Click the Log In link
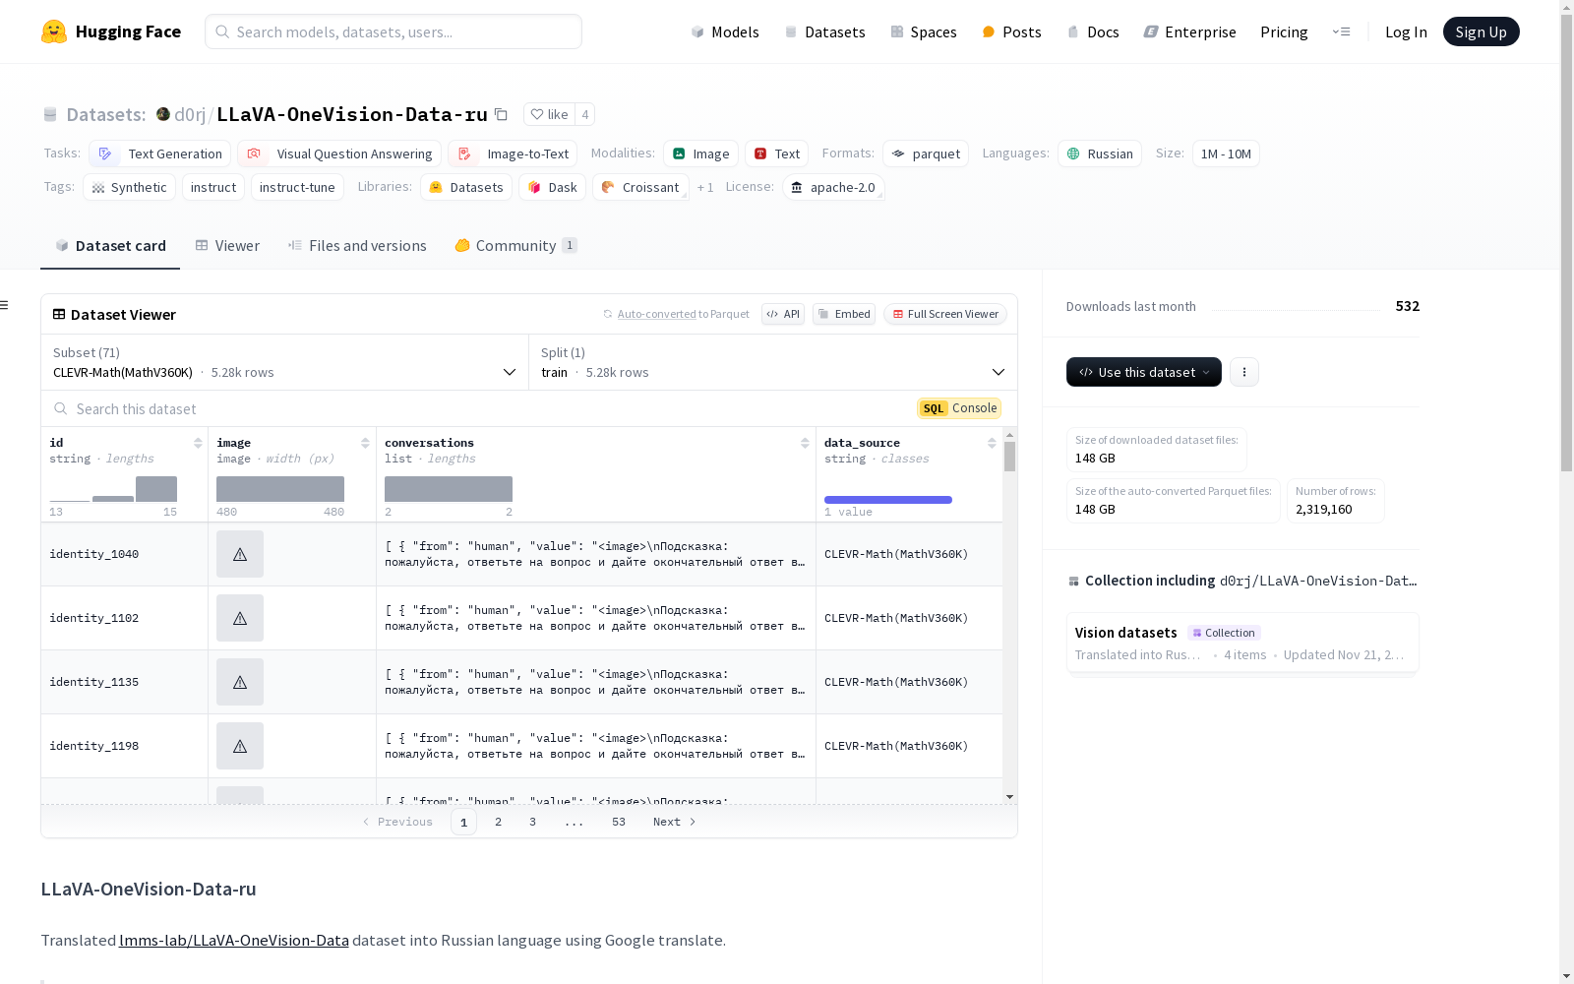Viewport: 1574px width, 984px height. click(1406, 31)
